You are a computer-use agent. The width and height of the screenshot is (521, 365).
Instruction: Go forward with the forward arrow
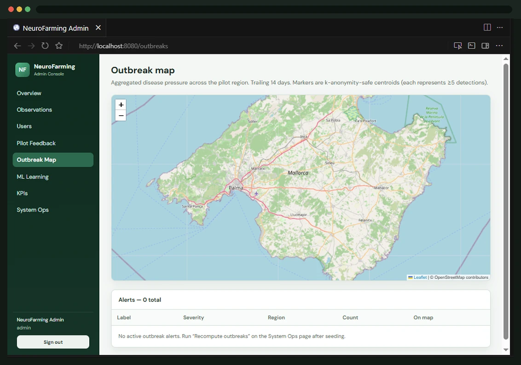31,46
